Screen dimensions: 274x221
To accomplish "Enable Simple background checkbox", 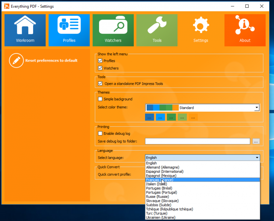I will click(100, 99).
